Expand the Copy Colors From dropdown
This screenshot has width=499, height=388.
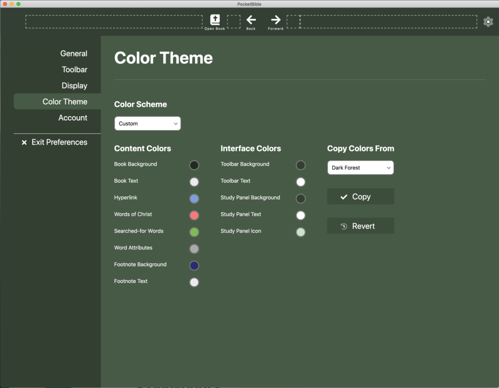click(x=361, y=167)
